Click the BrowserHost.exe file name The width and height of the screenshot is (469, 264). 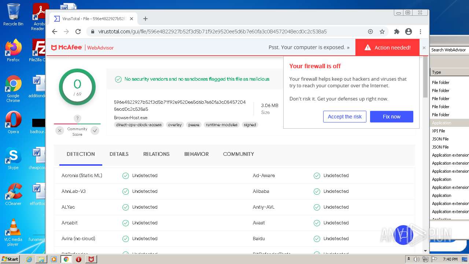[131, 118]
